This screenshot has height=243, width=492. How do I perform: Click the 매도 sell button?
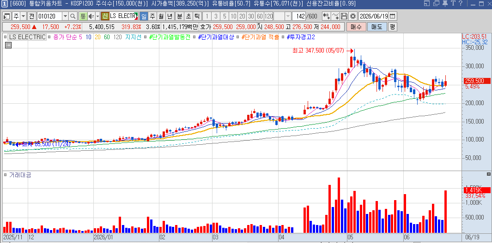[377, 27]
